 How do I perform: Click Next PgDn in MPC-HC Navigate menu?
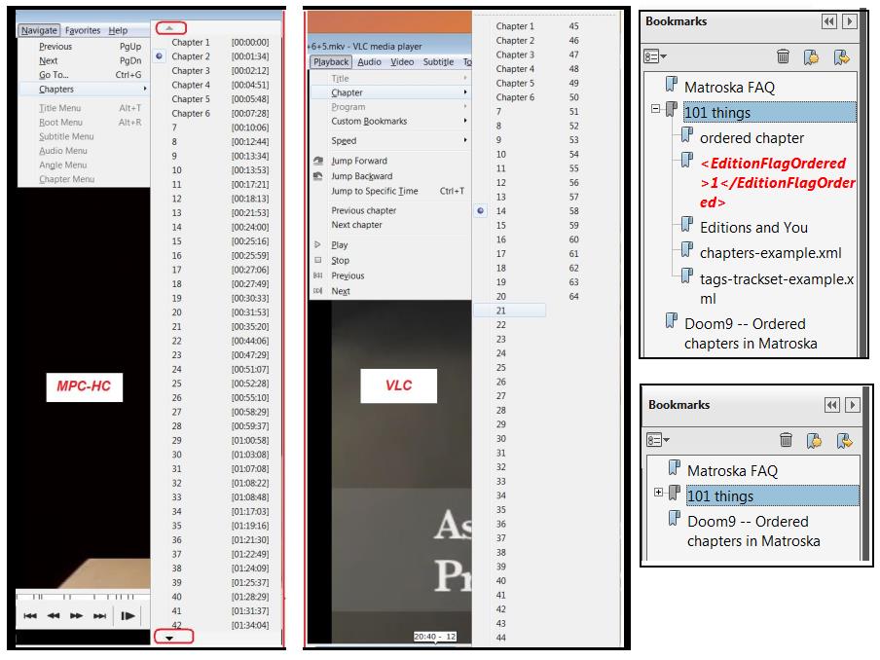[84, 60]
